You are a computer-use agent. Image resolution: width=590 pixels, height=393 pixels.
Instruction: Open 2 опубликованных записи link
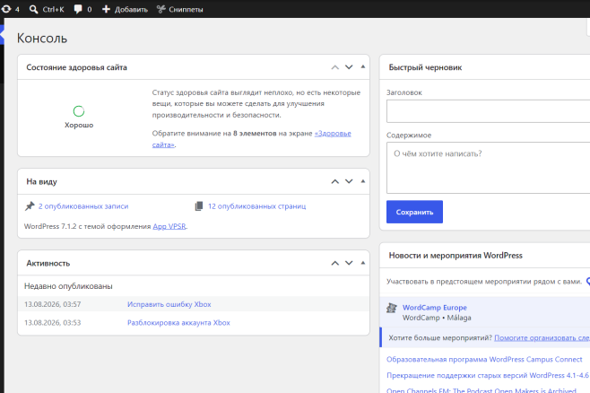[x=83, y=206]
